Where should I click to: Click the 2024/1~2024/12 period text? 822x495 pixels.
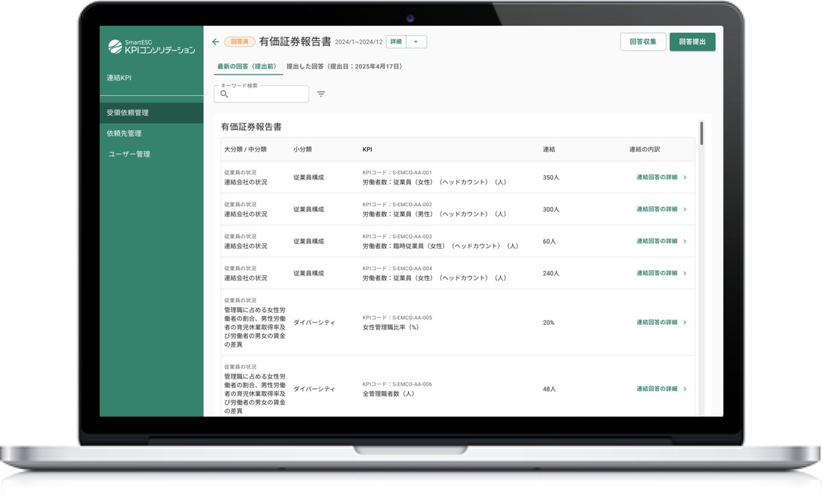[359, 42]
